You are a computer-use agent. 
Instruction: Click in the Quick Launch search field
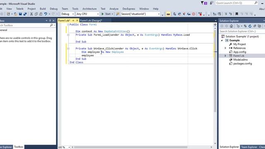(x=235, y=3)
